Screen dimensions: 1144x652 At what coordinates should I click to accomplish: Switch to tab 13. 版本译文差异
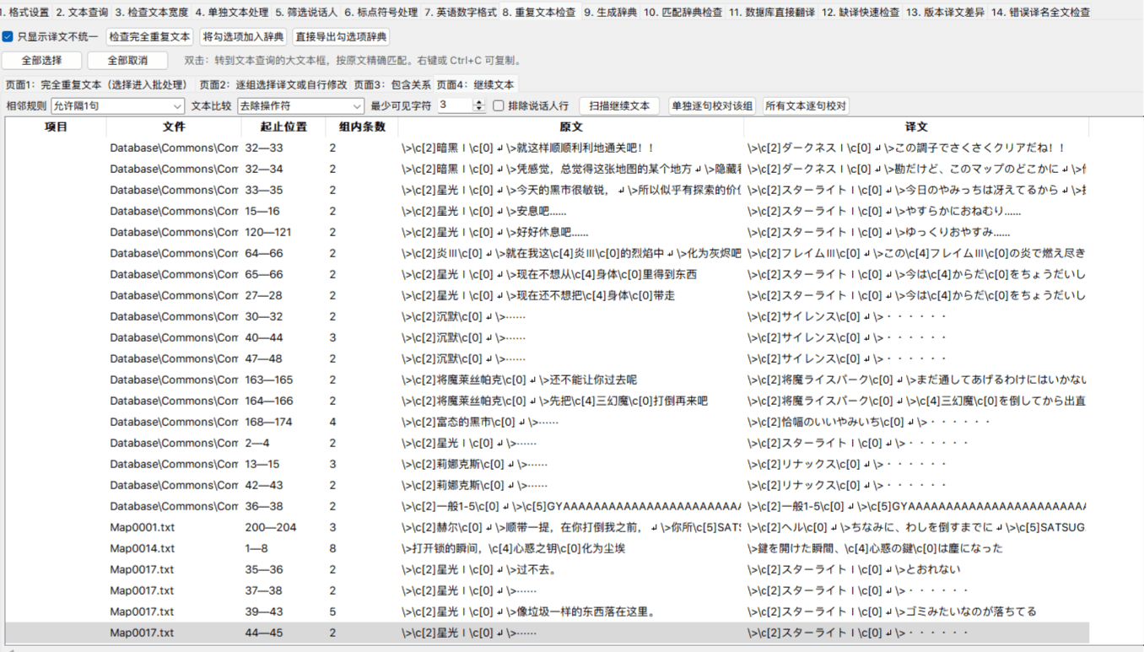(945, 13)
